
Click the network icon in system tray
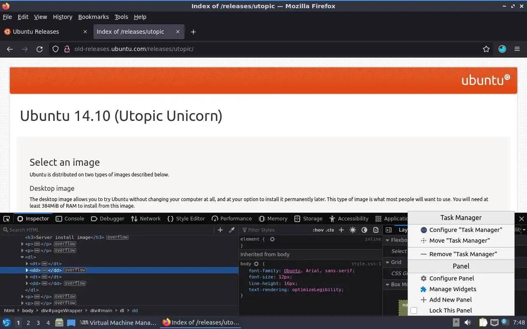pos(494,323)
